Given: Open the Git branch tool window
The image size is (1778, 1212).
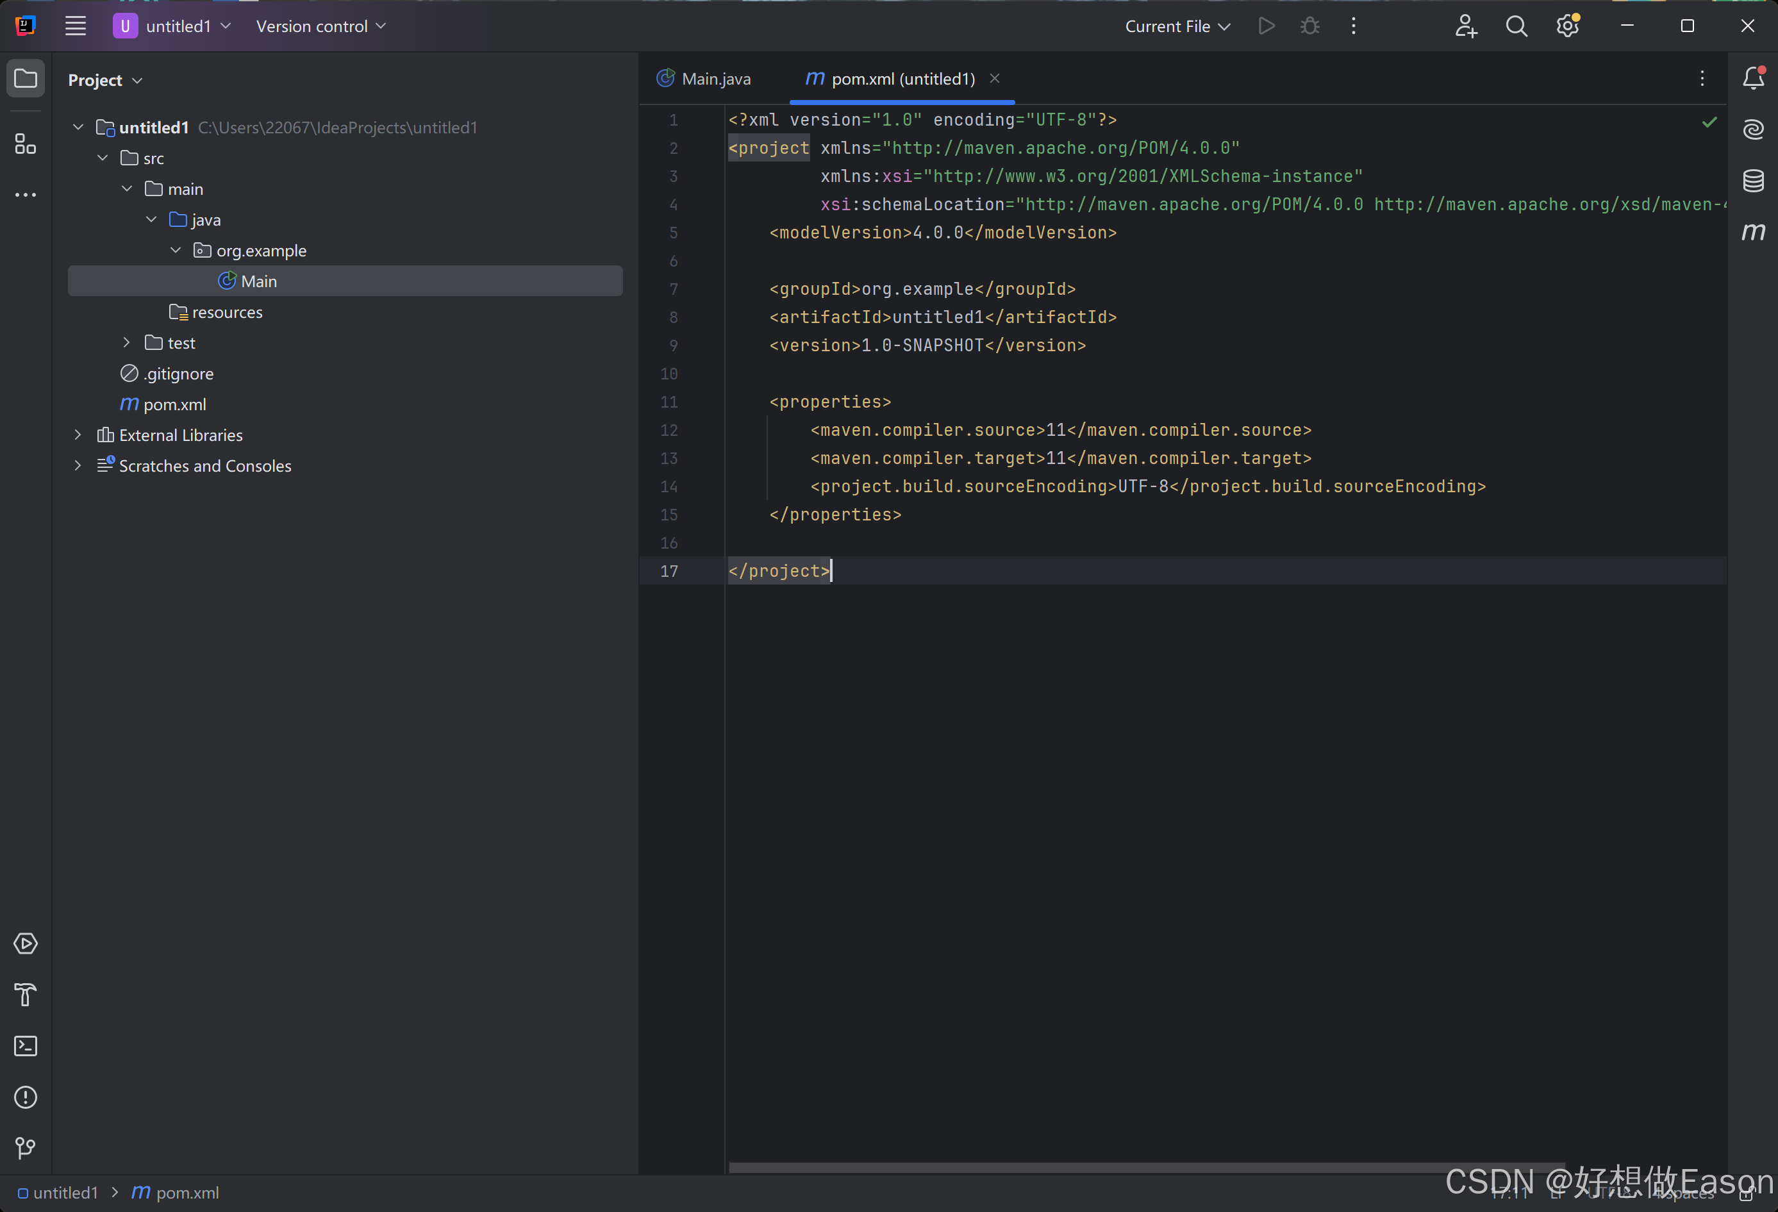Looking at the screenshot, I should coord(25,1148).
